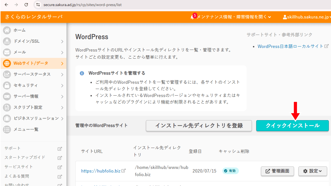Screen dimensions: 331x186
Task: Click the external-link icon beside スタートアップガイド
Action: (60, 158)
